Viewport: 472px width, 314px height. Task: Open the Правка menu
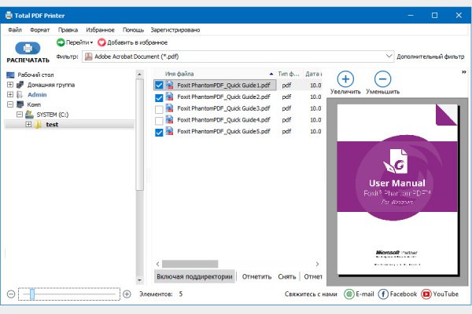pos(68,30)
